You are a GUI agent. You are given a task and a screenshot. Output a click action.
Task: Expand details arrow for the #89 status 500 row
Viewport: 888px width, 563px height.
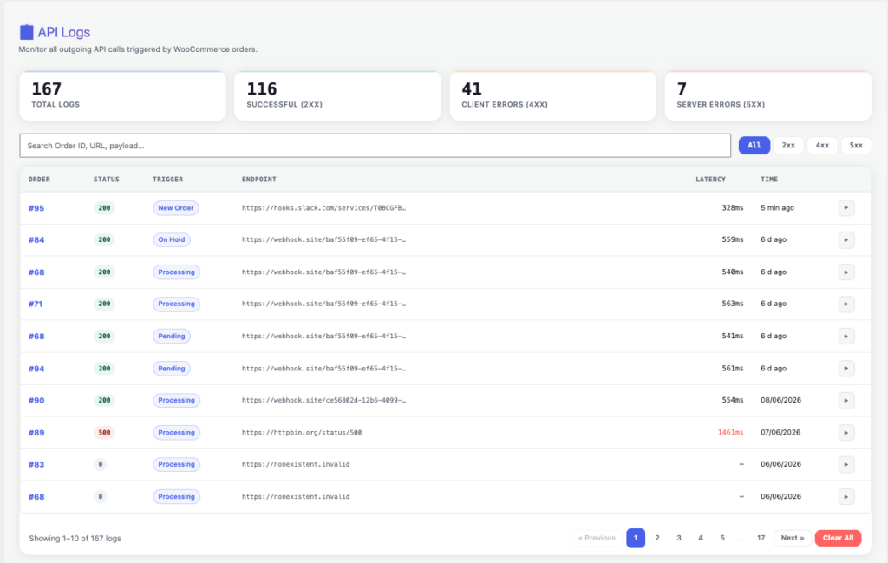(x=846, y=433)
